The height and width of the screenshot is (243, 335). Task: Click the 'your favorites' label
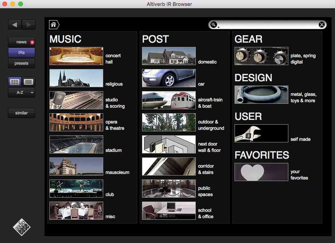click(299, 175)
